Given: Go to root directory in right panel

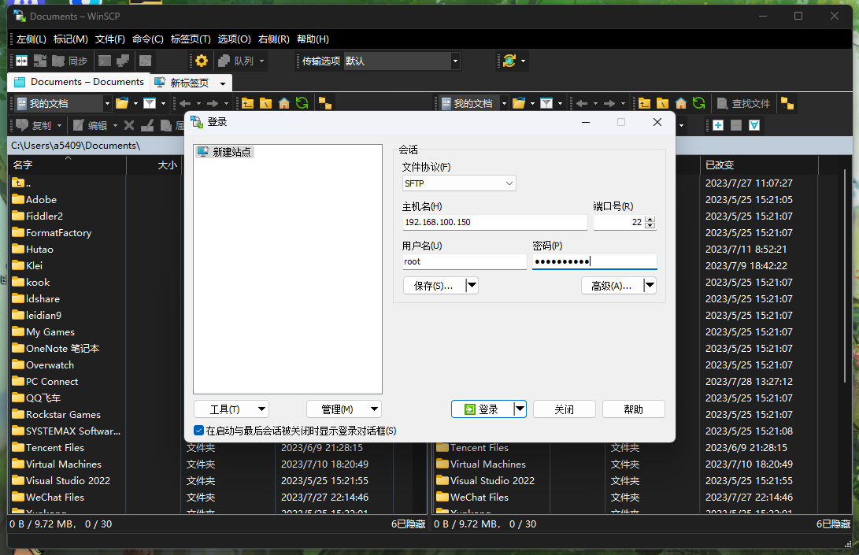Looking at the screenshot, I should [662, 103].
